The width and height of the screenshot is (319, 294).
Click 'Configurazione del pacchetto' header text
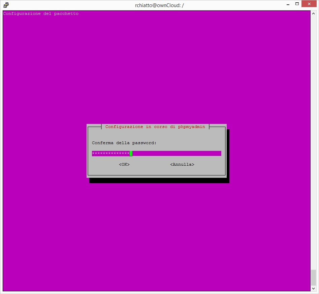tap(41, 13)
